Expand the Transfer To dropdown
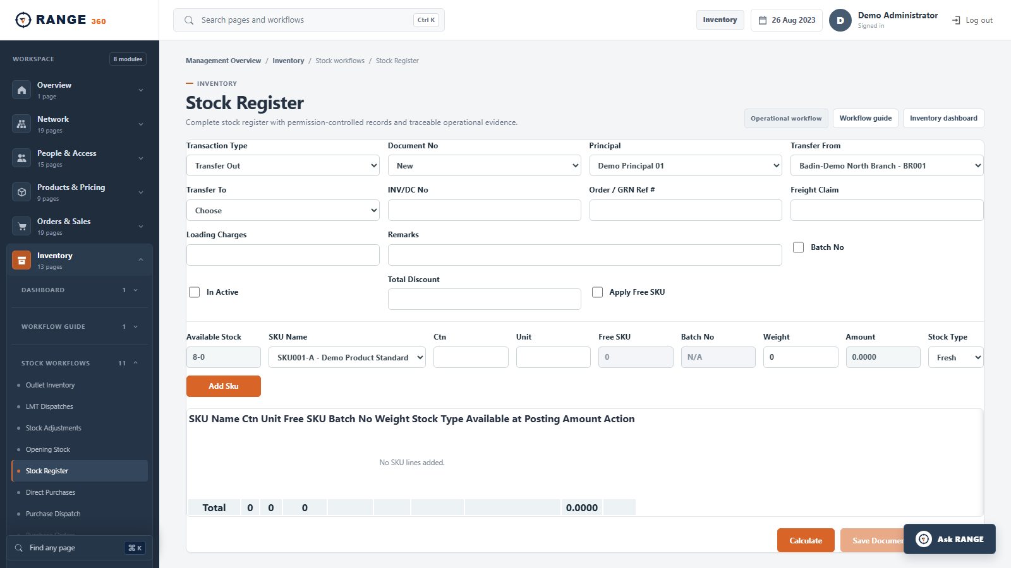Viewport: 1011px width, 568px height. click(283, 210)
